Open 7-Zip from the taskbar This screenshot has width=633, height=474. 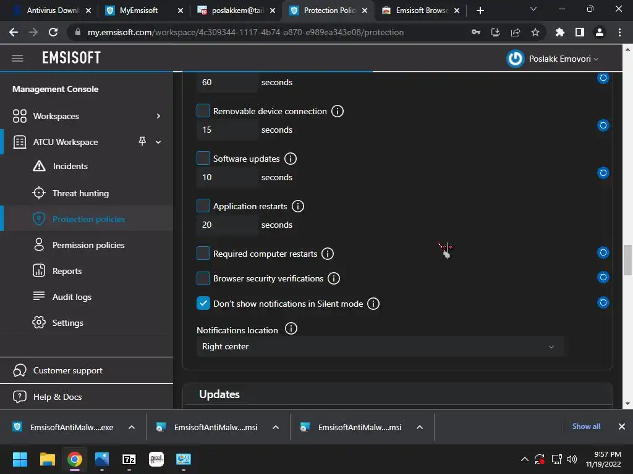click(x=129, y=459)
